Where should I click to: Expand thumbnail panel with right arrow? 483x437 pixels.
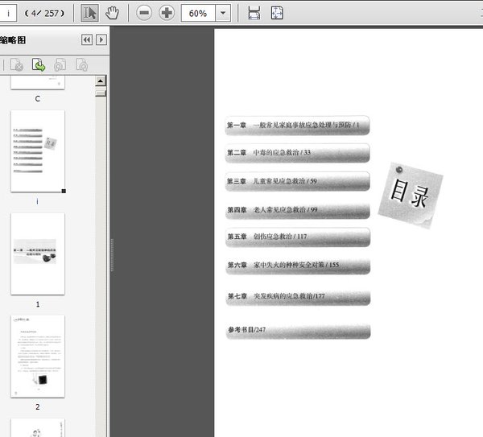(x=101, y=39)
